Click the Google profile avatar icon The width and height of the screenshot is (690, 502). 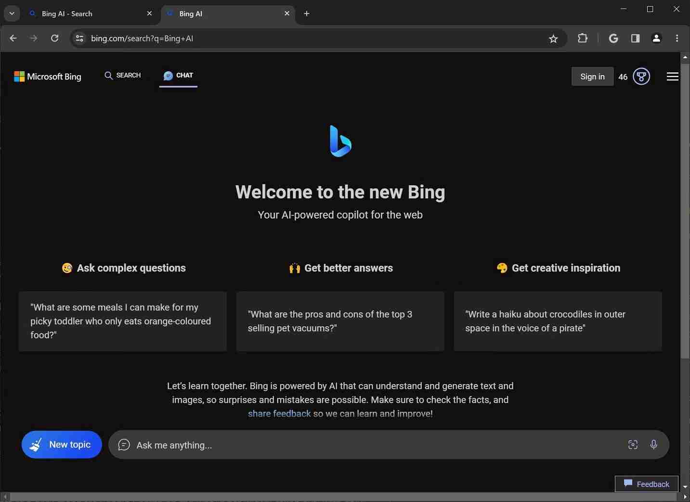[x=656, y=39]
